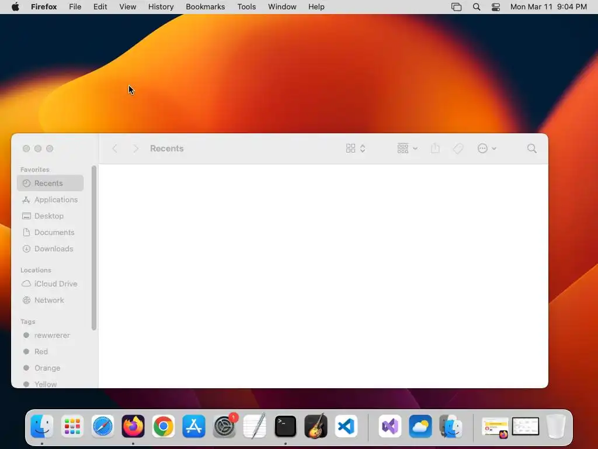The image size is (598, 449).
Task: Select the Yellow tag in sidebar
Action: tap(50, 384)
